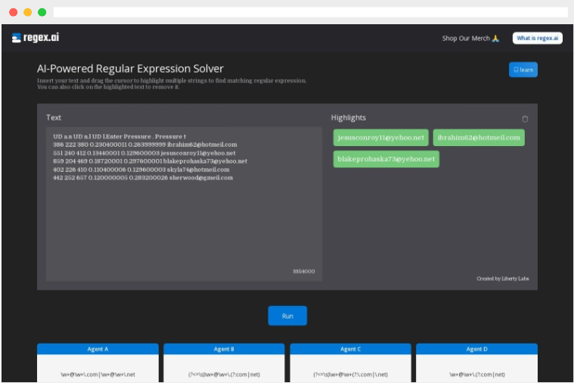
Task: Click the green macOS maximize window button
Action: pos(42,12)
